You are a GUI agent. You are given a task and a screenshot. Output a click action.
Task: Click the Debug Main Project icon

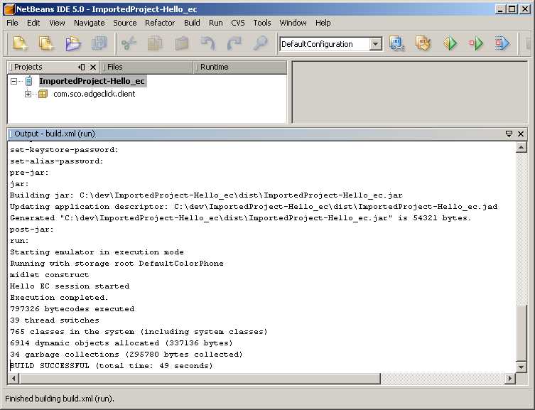476,43
